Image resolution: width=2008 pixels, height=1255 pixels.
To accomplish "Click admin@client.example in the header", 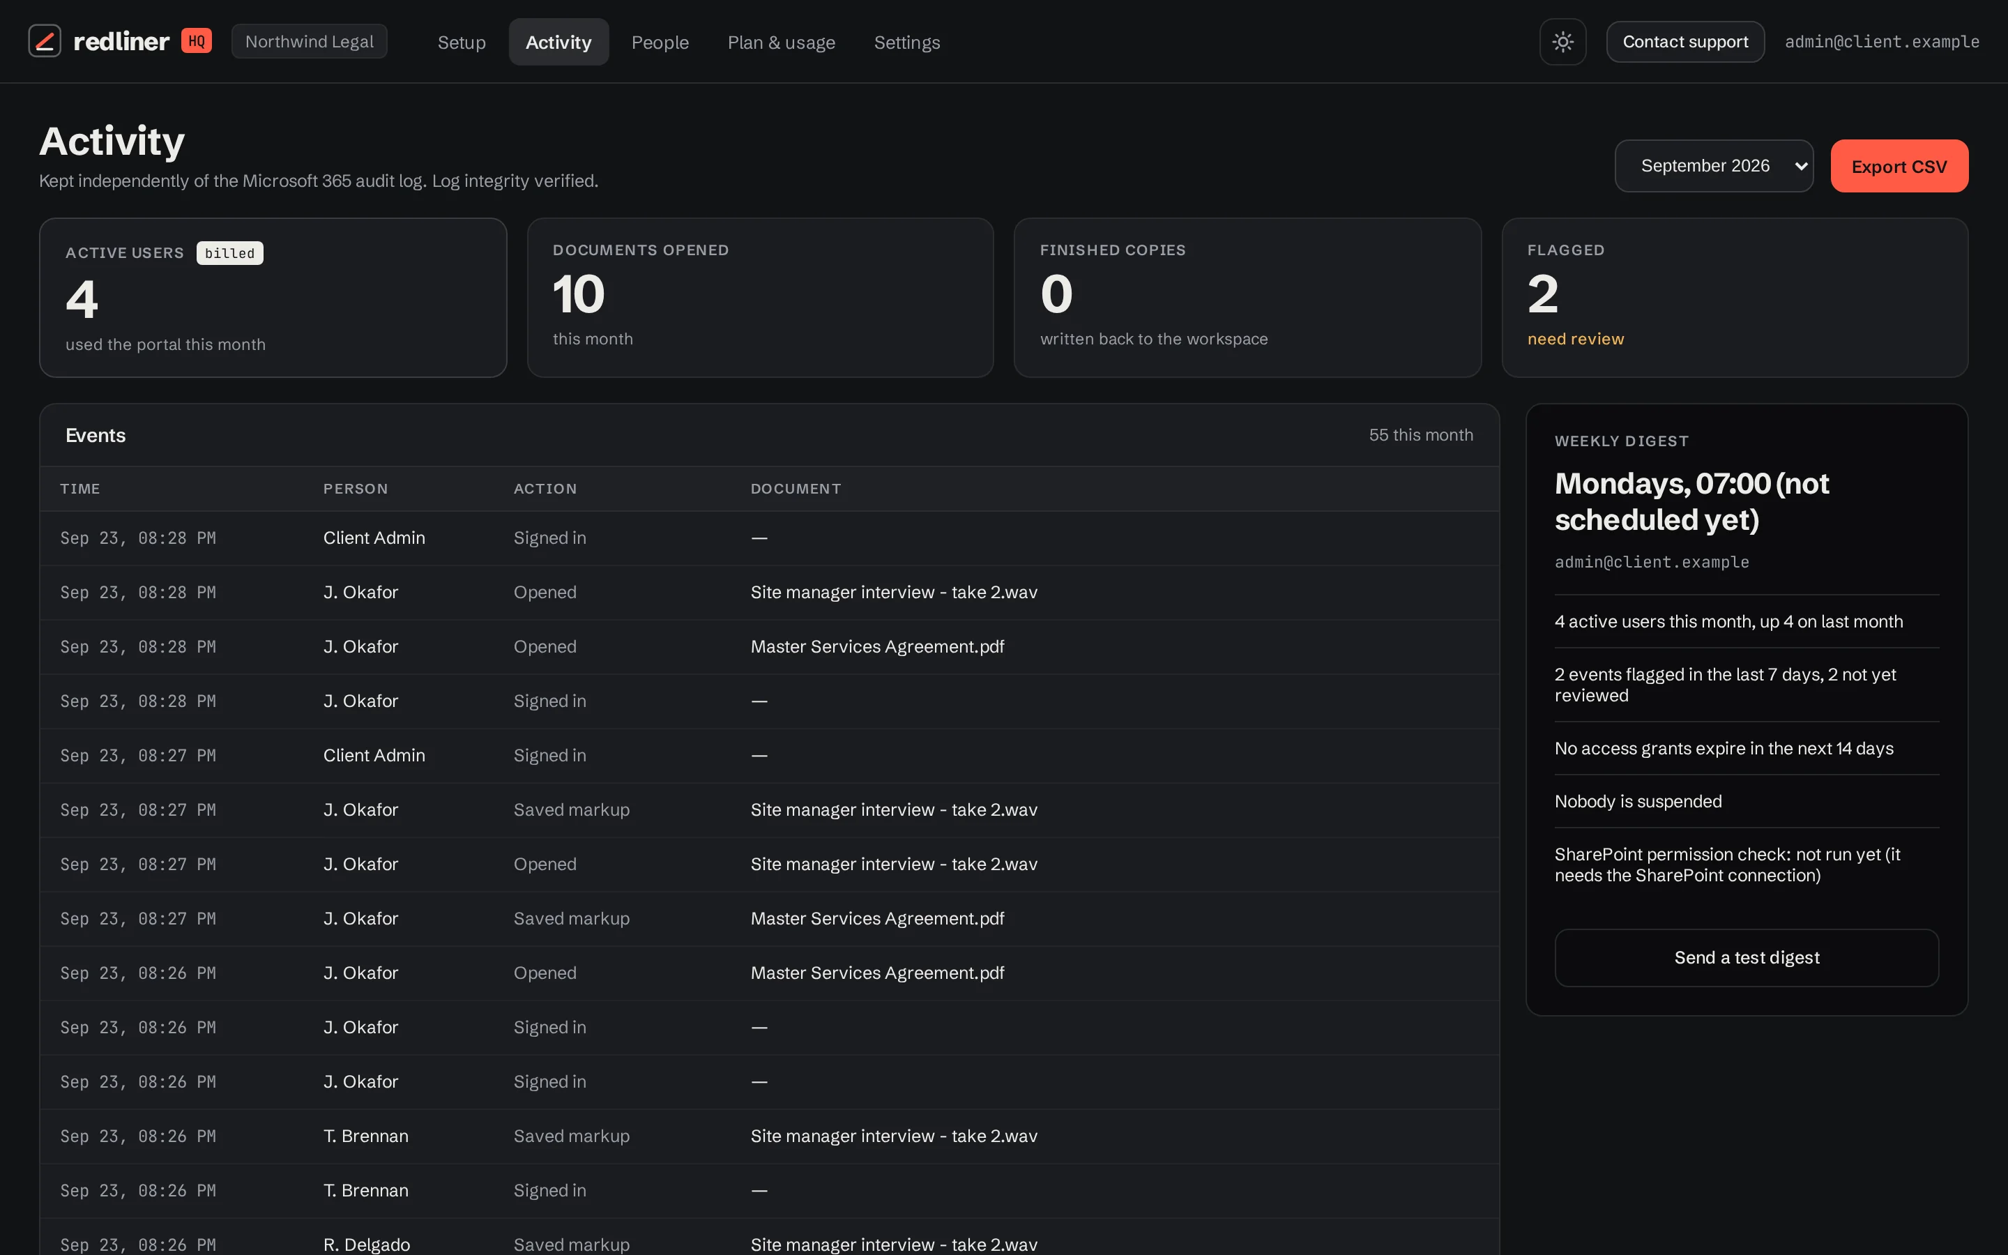I will pyautogui.click(x=1882, y=42).
